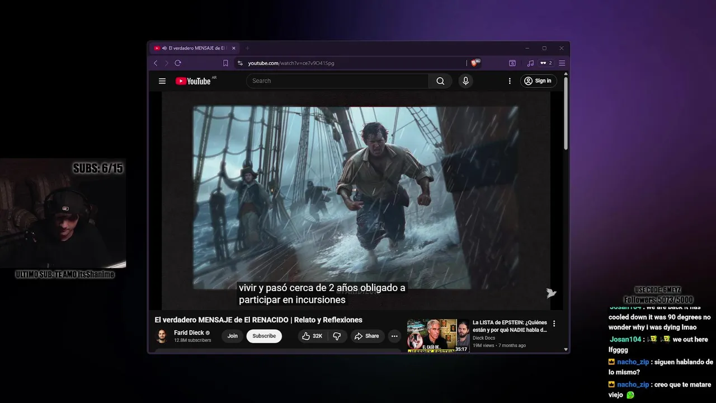716x403 pixels.
Task: Open the Farid Dieck channel name link
Action: [x=189, y=332]
